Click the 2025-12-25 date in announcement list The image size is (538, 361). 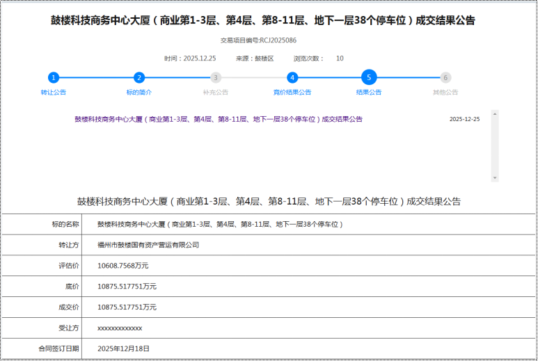(x=464, y=119)
